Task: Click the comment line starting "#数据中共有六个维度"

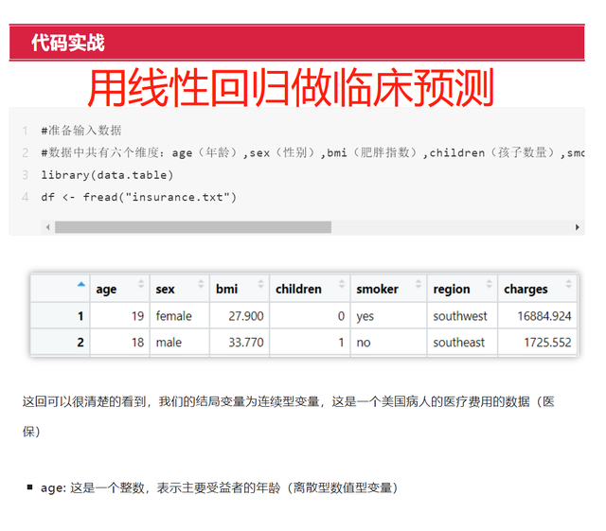Action: pos(312,152)
